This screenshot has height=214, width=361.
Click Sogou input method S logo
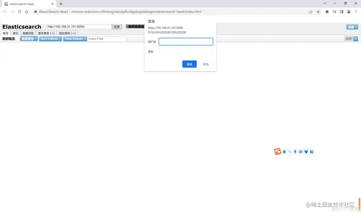pyautogui.click(x=278, y=151)
